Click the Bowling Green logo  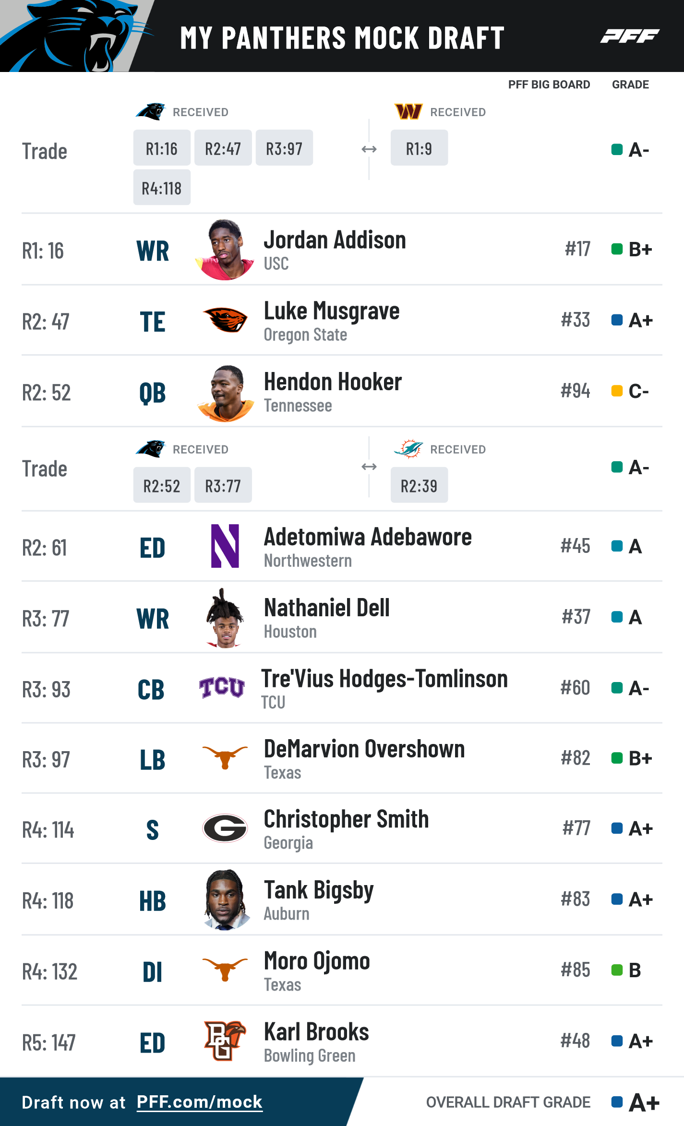click(225, 1041)
